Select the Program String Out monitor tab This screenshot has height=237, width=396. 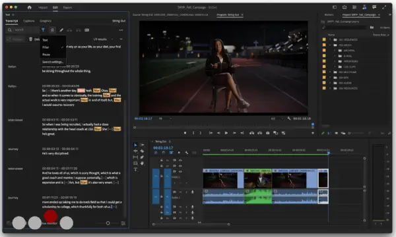point(228,15)
